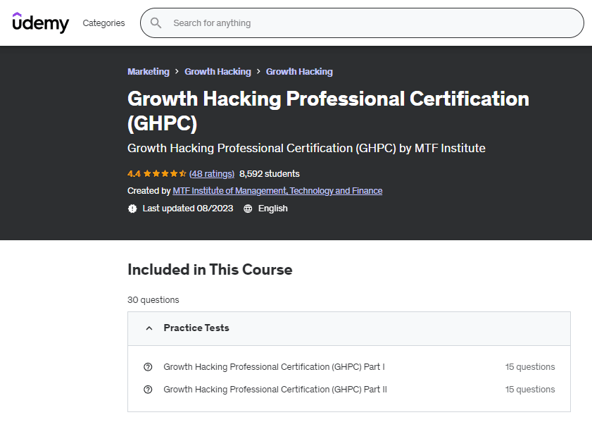
Task: Collapse the Practice Tests section chevron
Action: click(x=149, y=328)
